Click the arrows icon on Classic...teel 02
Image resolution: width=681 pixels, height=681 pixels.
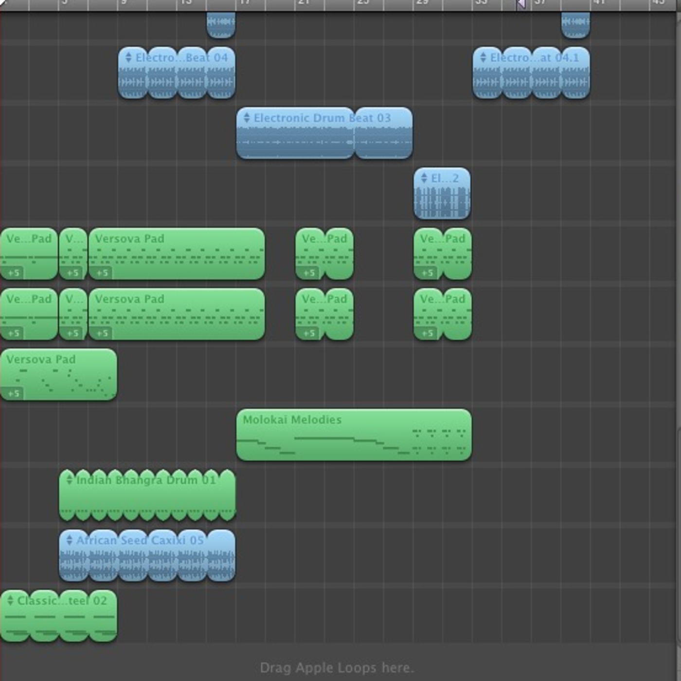[x=10, y=601]
